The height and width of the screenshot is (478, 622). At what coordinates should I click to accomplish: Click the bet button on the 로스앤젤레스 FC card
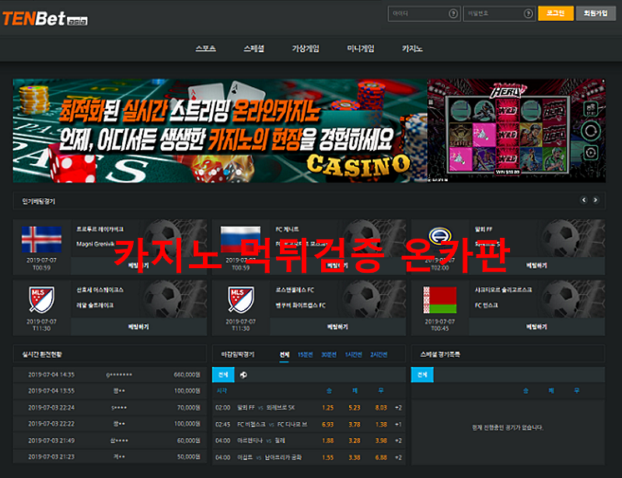tap(337, 326)
